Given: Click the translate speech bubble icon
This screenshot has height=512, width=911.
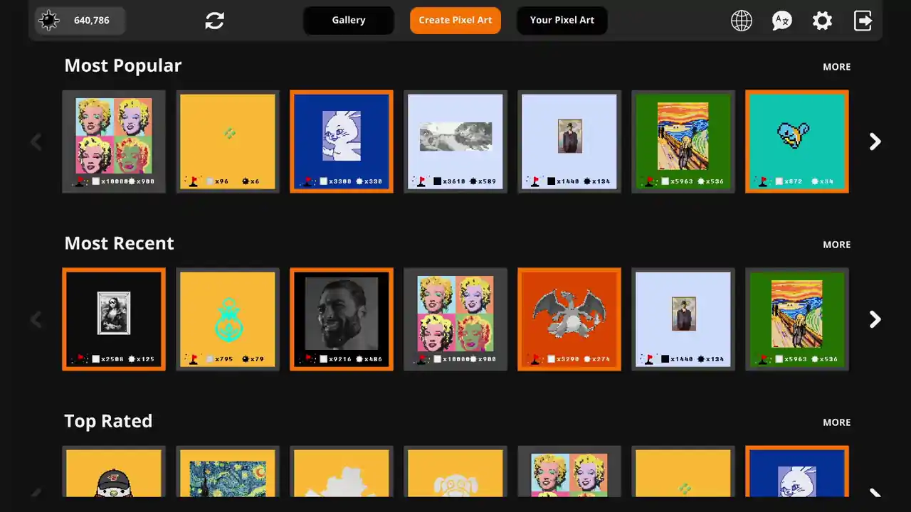Looking at the screenshot, I should coord(782,21).
